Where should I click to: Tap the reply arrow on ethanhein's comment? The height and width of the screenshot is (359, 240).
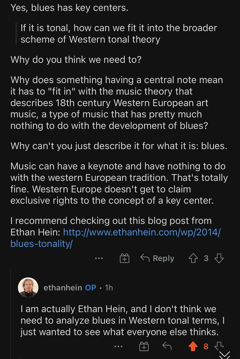(x=167, y=347)
